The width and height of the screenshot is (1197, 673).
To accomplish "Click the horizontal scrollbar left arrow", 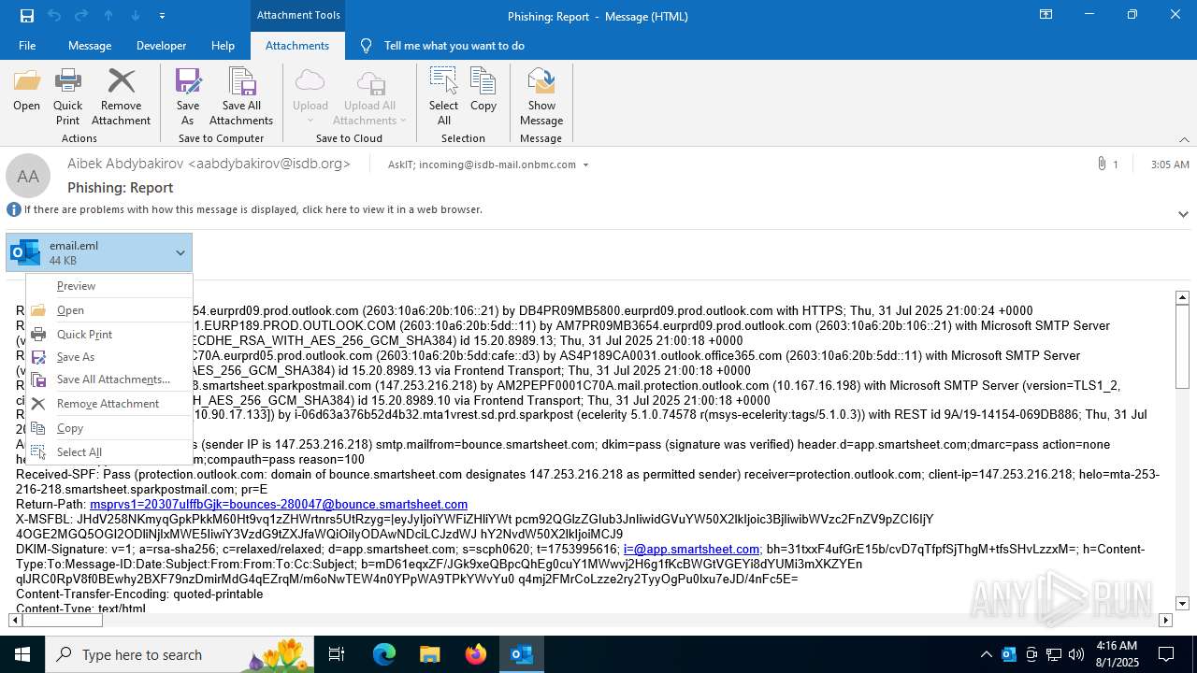I will (15, 620).
